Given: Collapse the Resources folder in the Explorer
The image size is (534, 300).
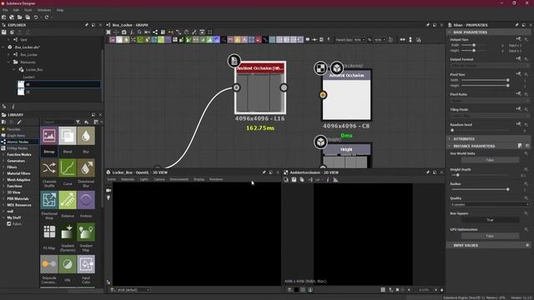Looking at the screenshot, I should pyautogui.click(x=8, y=62).
